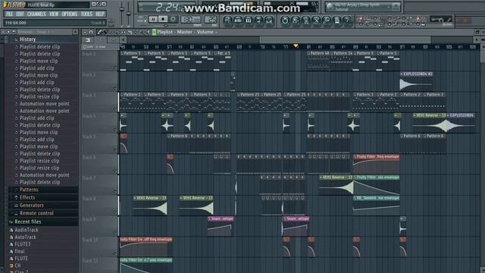Toggle the mute switch of Track 9

(114, 233)
